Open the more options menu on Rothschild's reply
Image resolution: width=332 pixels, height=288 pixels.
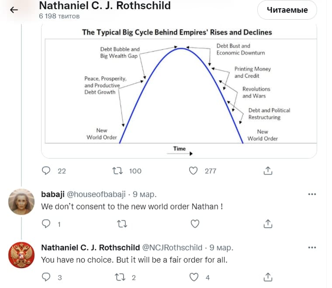click(312, 247)
